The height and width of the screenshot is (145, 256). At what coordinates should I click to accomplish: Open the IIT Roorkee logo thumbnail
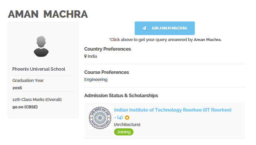100,118
